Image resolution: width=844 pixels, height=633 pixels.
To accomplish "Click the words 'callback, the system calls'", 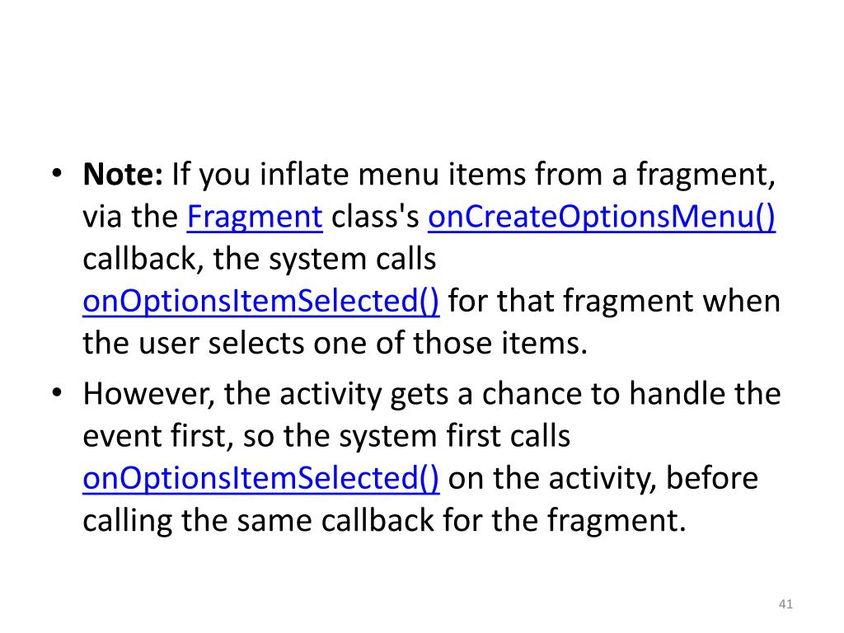I will coord(260,260).
